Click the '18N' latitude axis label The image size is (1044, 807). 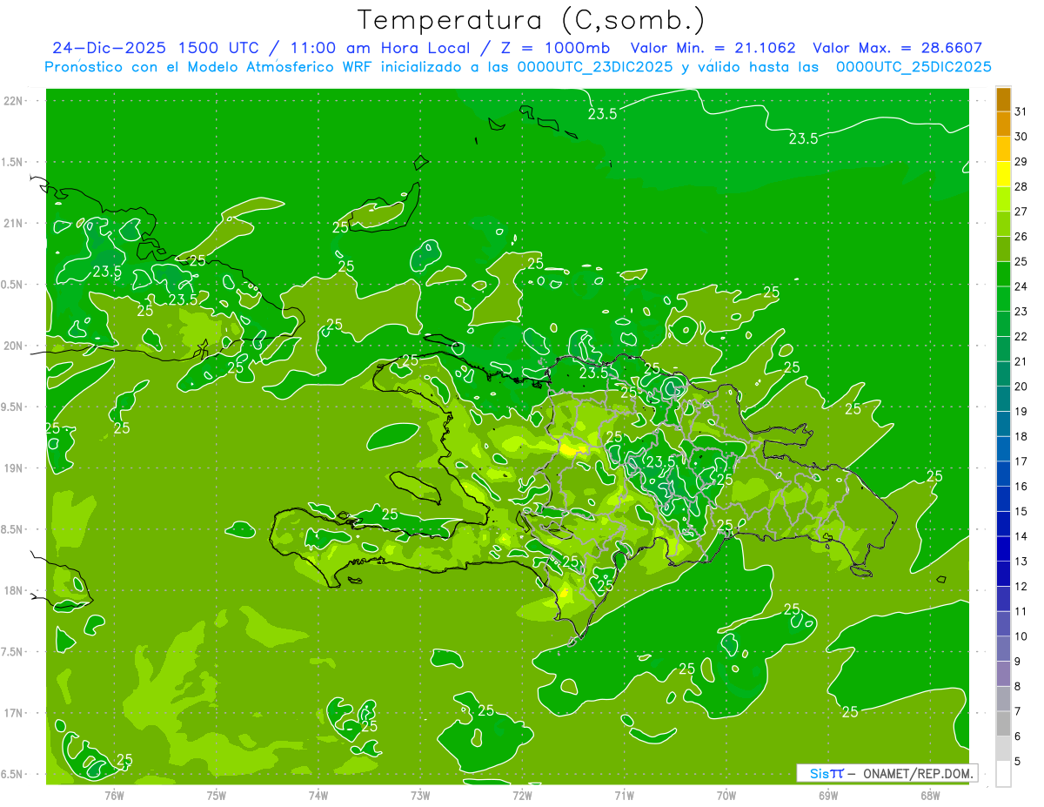click(14, 590)
